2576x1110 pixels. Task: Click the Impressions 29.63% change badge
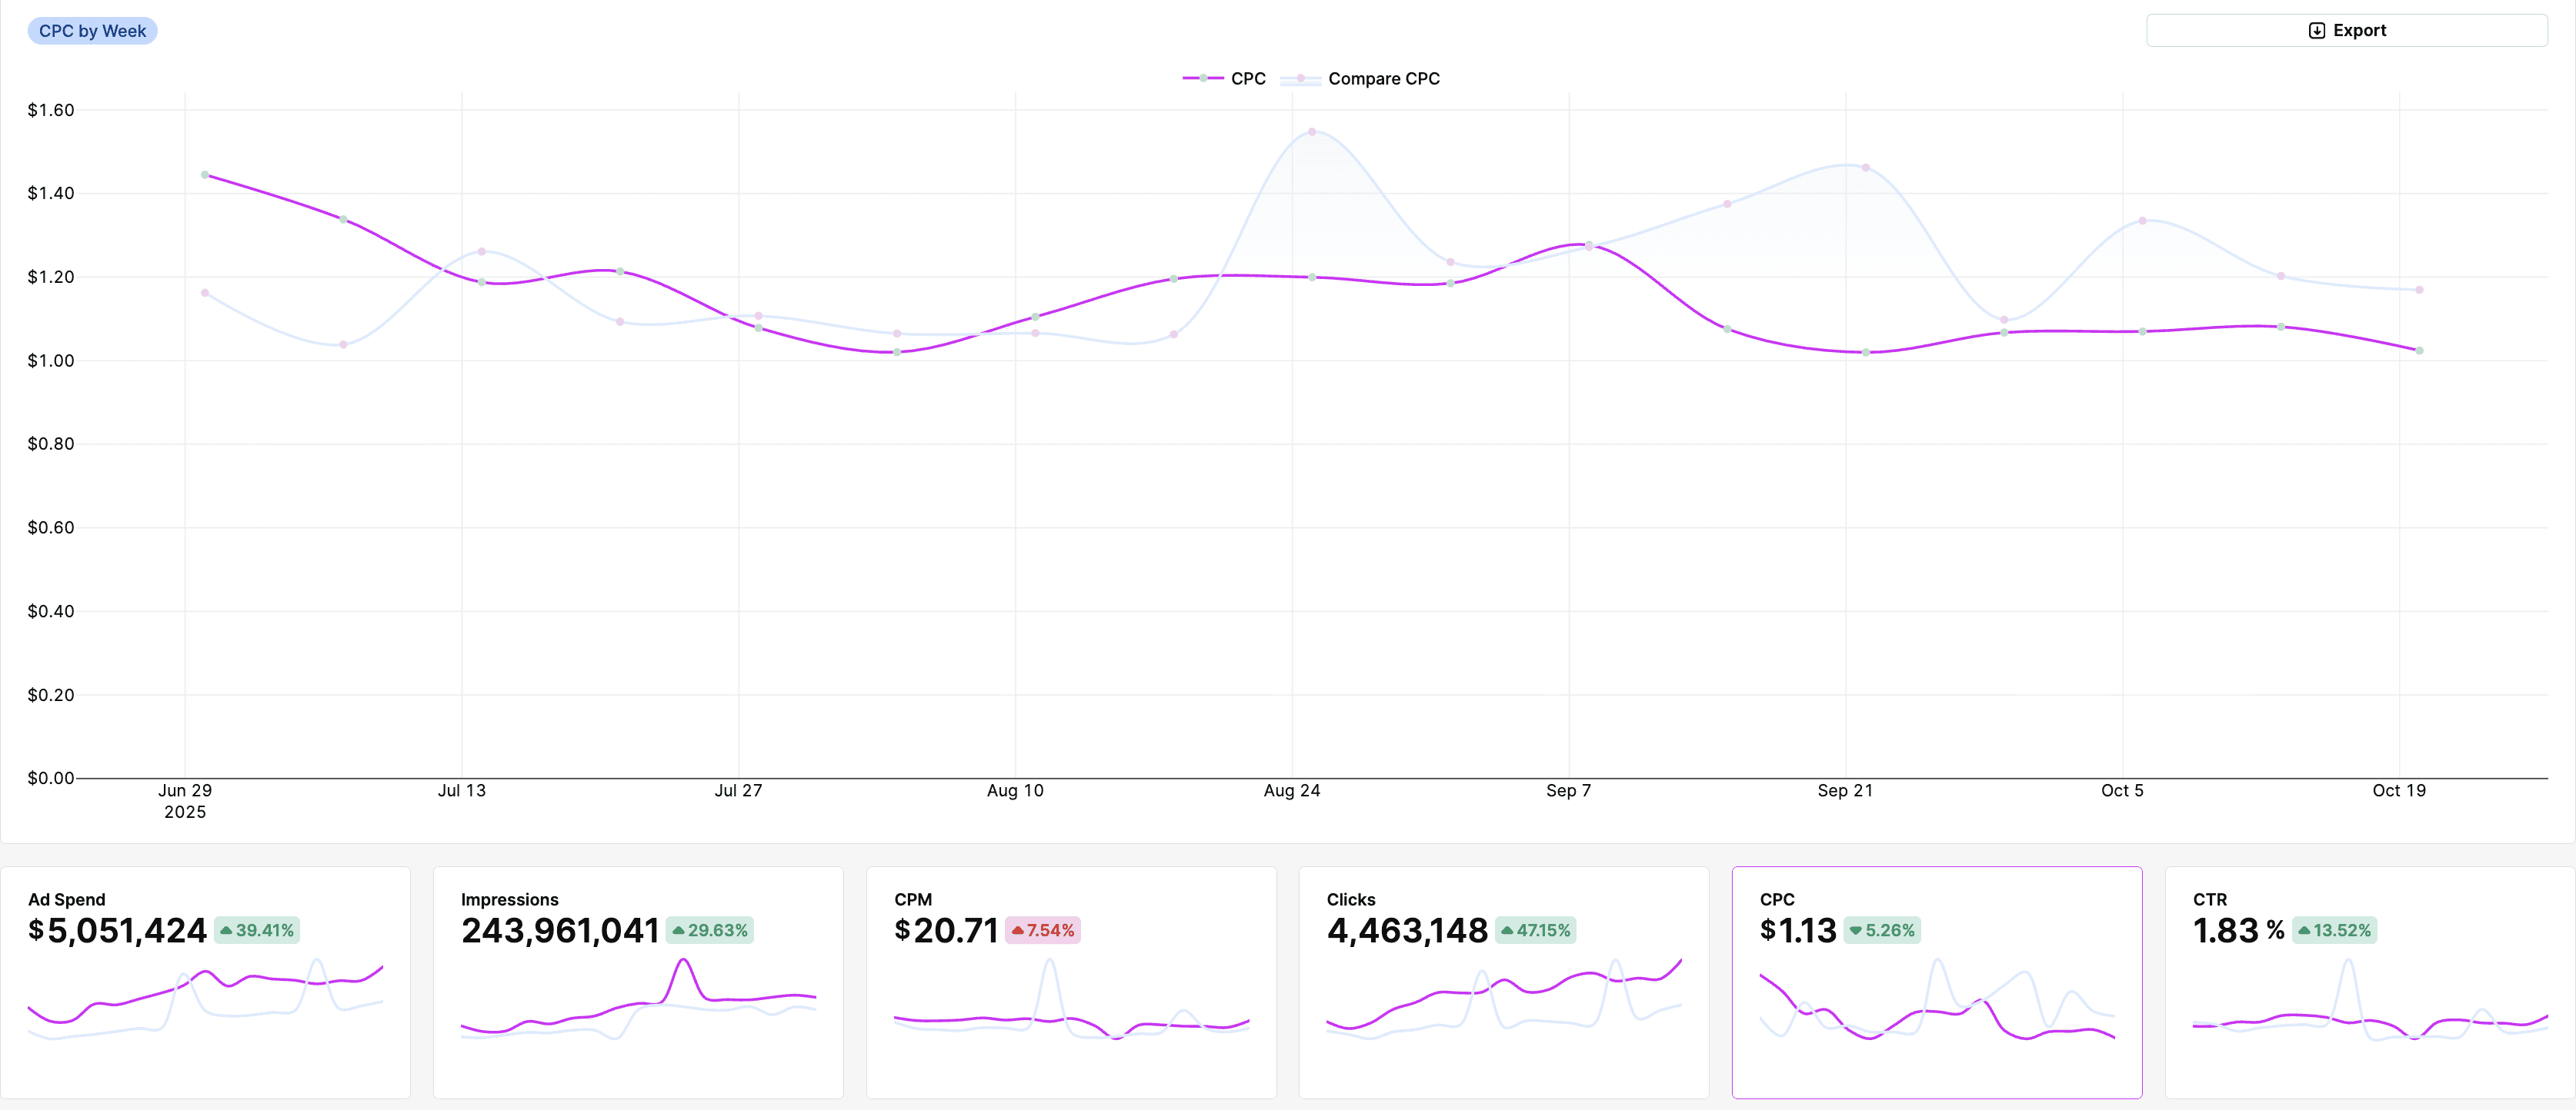710,930
